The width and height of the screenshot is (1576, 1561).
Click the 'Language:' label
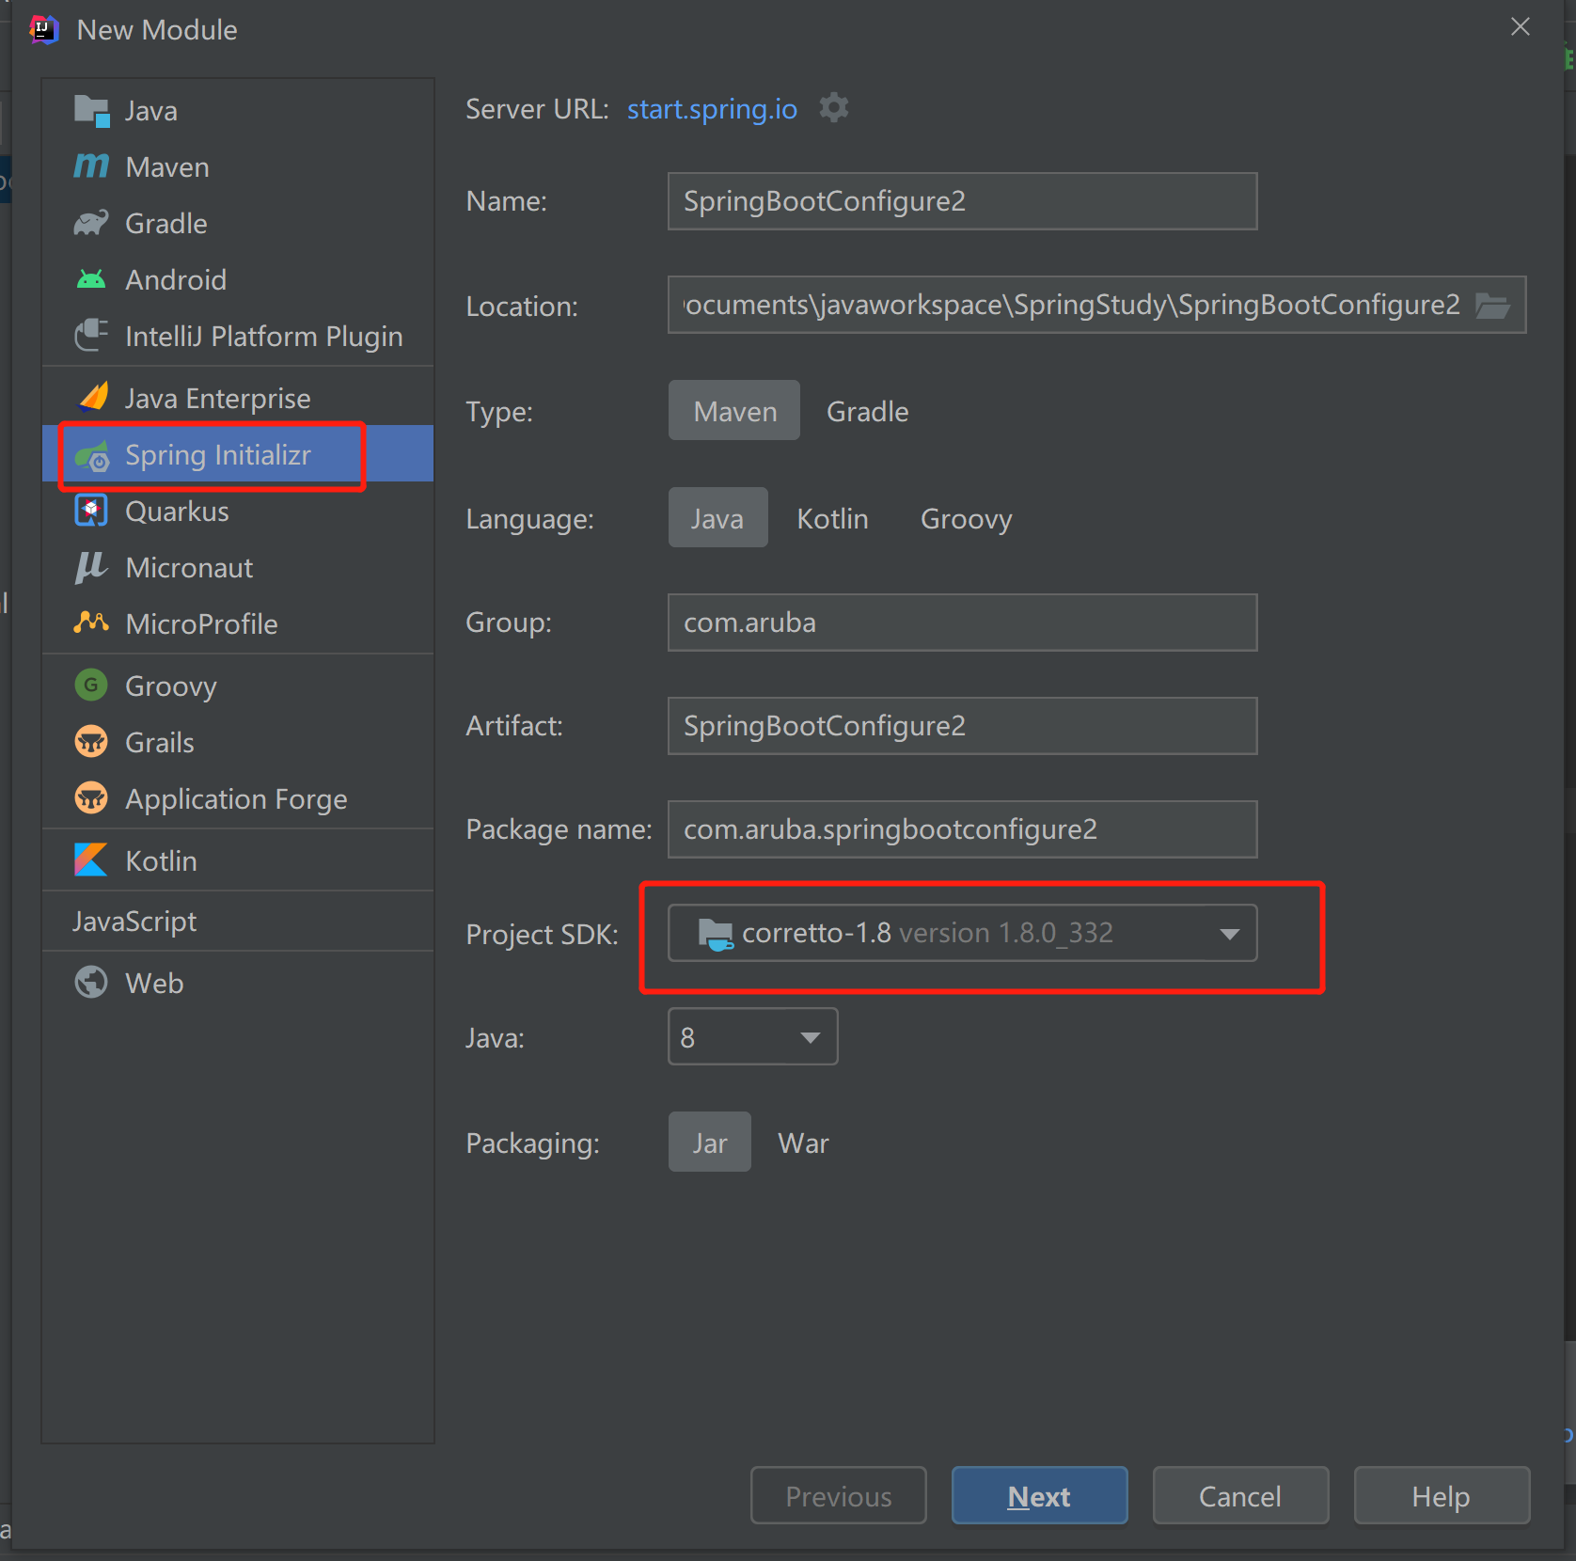529,519
